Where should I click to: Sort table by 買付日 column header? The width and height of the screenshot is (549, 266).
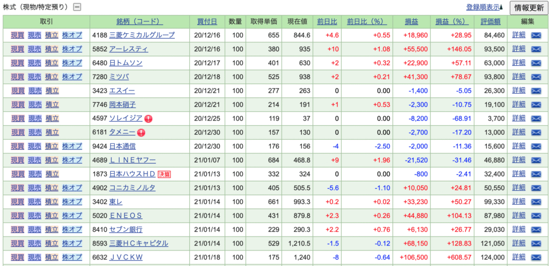[207, 21]
